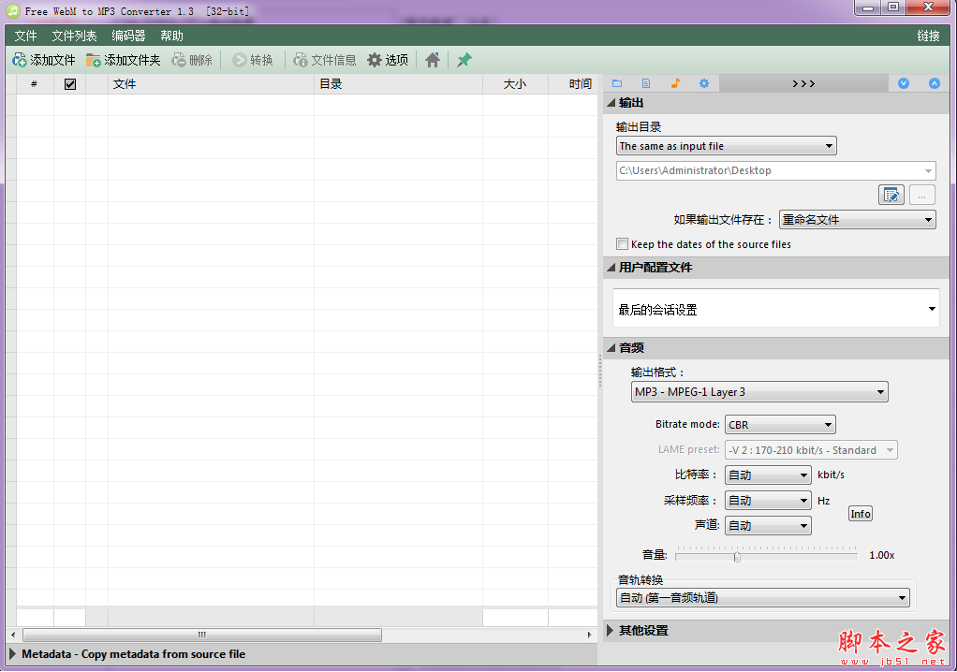Image resolution: width=957 pixels, height=672 pixels.
Task: Open the 编码器 menu
Action: coord(128,36)
